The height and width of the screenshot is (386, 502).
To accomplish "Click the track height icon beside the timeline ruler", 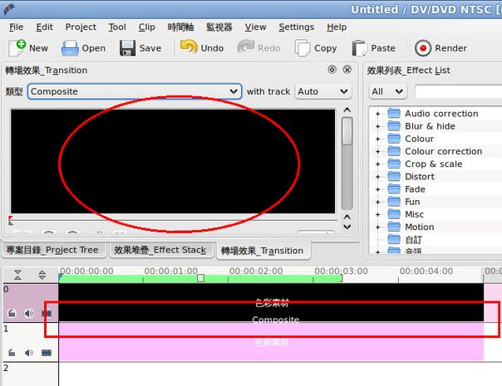I will tap(42, 275).
